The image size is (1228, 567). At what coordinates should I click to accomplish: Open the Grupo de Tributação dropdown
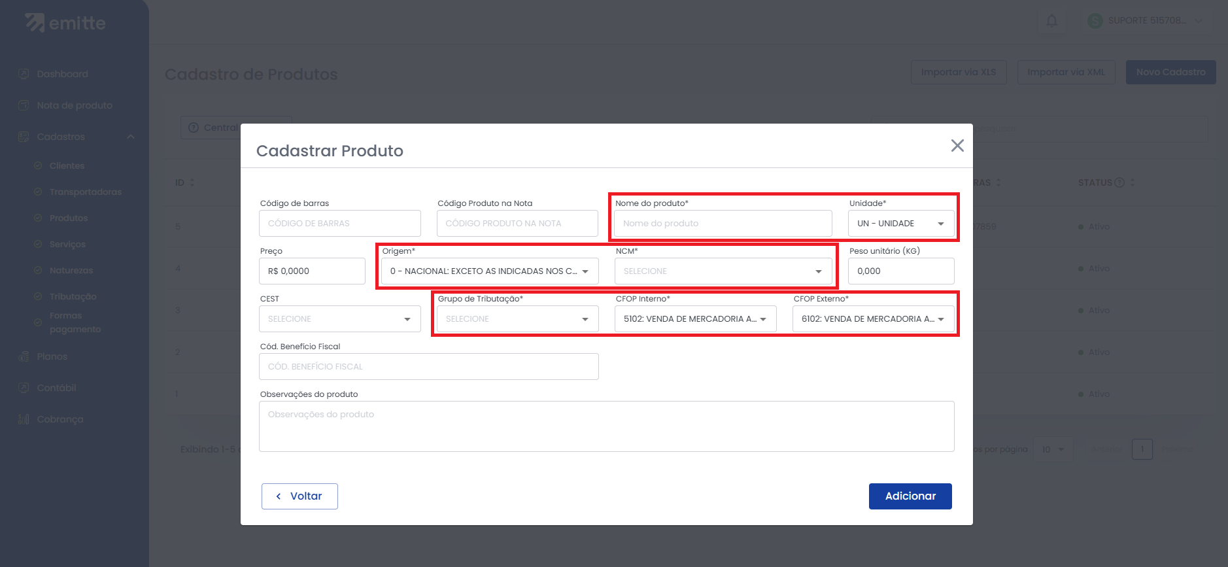(517, 319)
